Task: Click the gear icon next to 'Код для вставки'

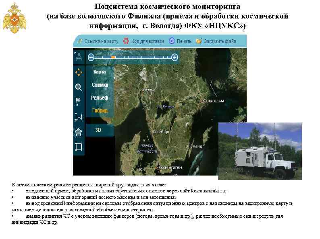Action: coord(126,41)
